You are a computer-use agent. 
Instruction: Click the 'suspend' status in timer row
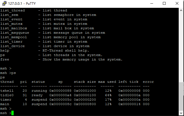pos(39,100)
